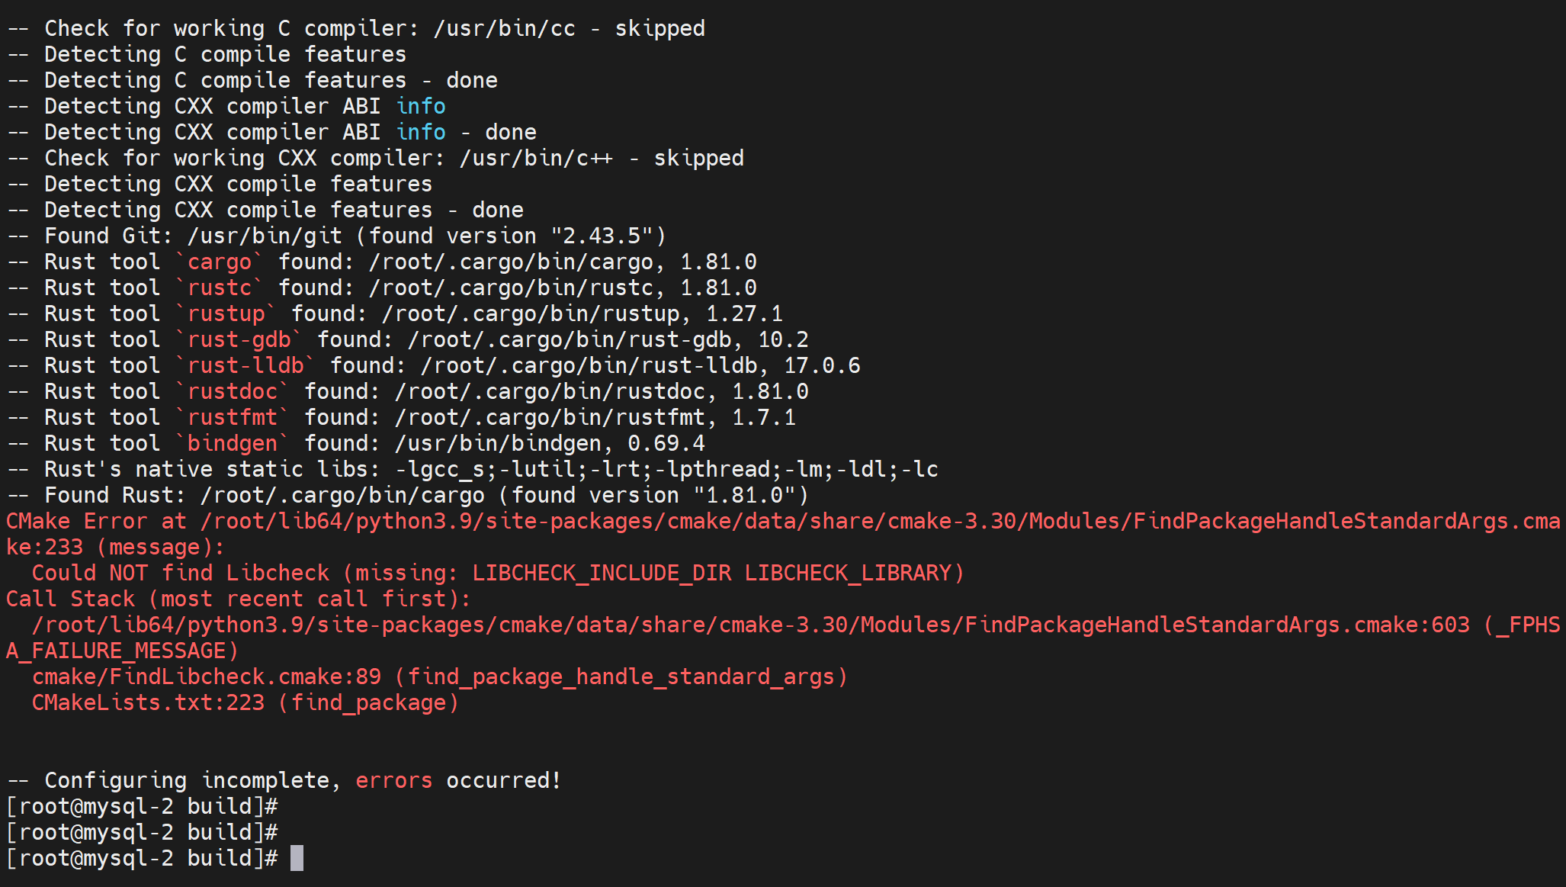Click the highlighted `rust-gdb` tool name

239,339
